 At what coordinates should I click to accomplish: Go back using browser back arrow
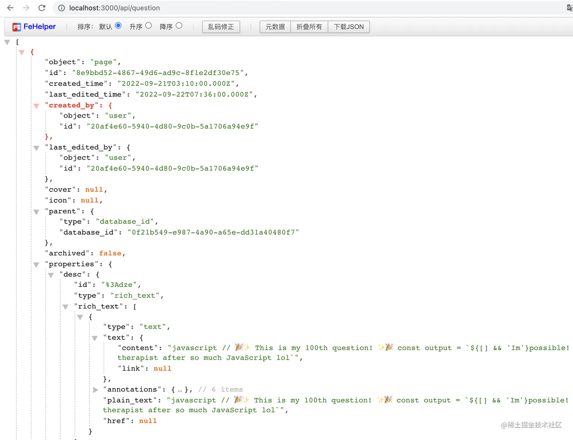click(10, 8)
